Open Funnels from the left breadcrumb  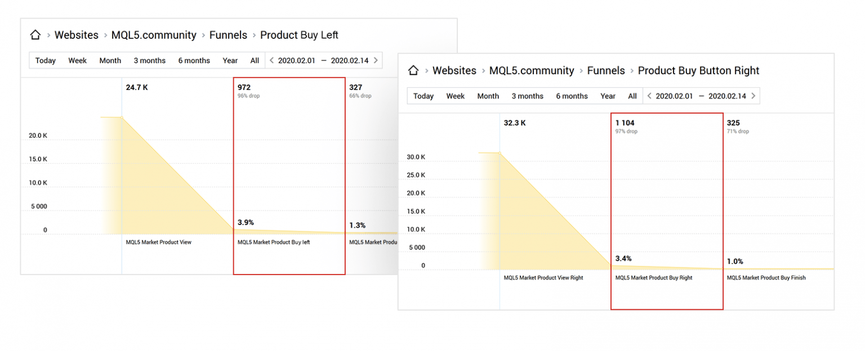tap(228, 35)
